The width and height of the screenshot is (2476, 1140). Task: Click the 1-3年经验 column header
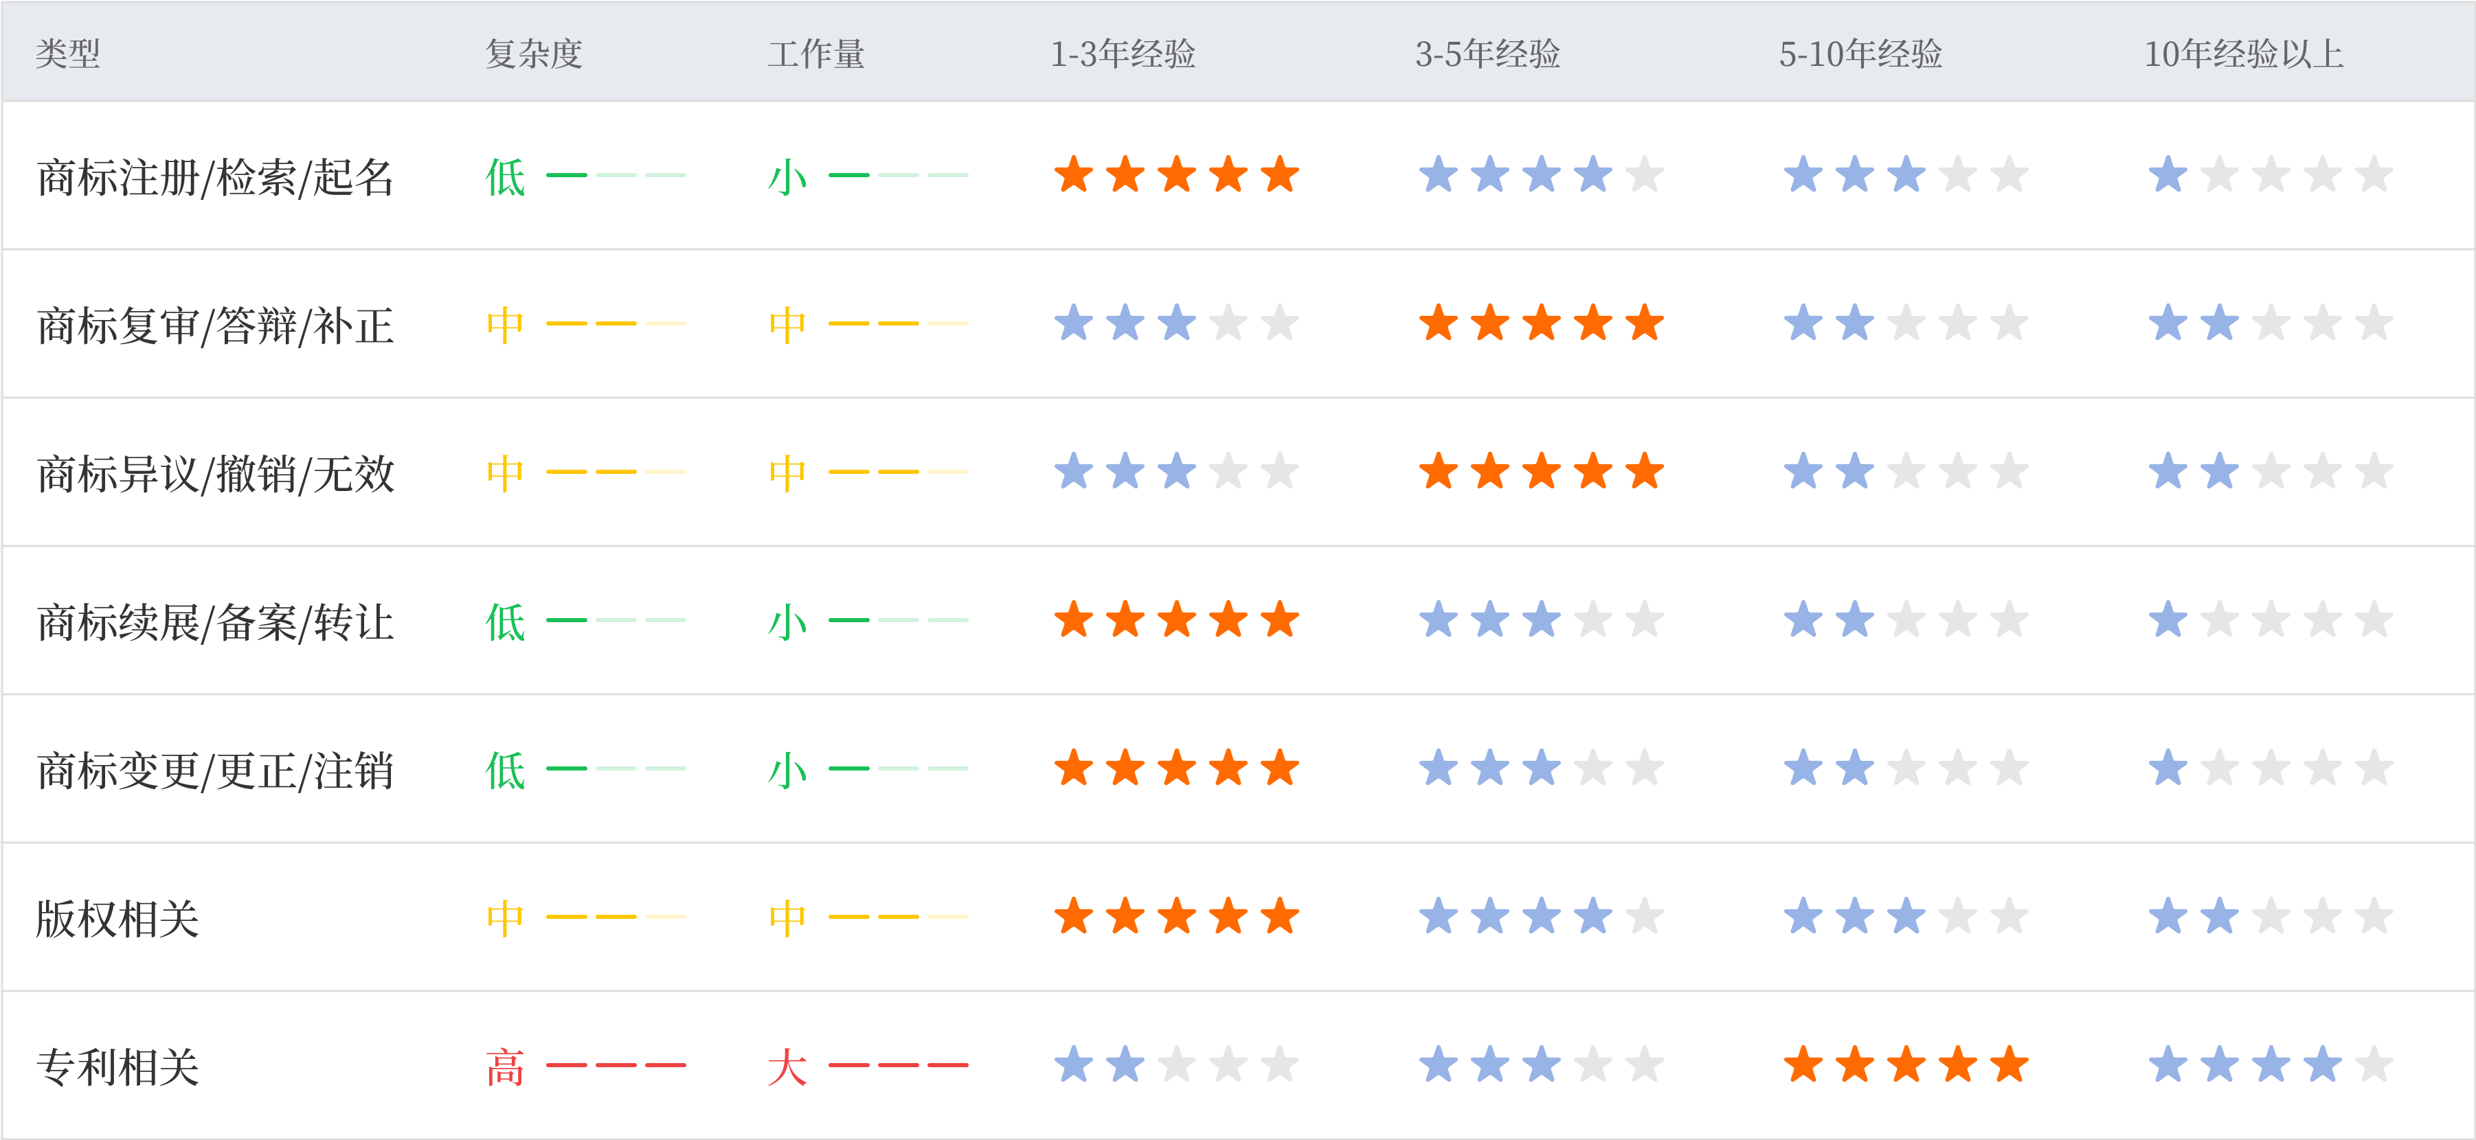click(1123, 54)
